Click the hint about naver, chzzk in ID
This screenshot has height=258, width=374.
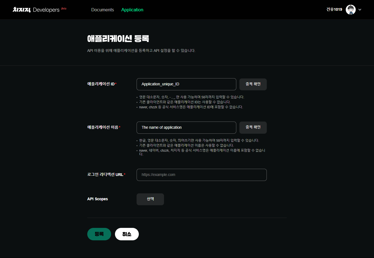point(191,107)
